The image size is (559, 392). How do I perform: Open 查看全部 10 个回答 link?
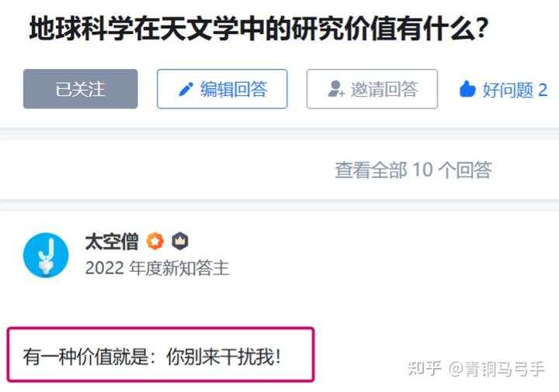(414, 170)
